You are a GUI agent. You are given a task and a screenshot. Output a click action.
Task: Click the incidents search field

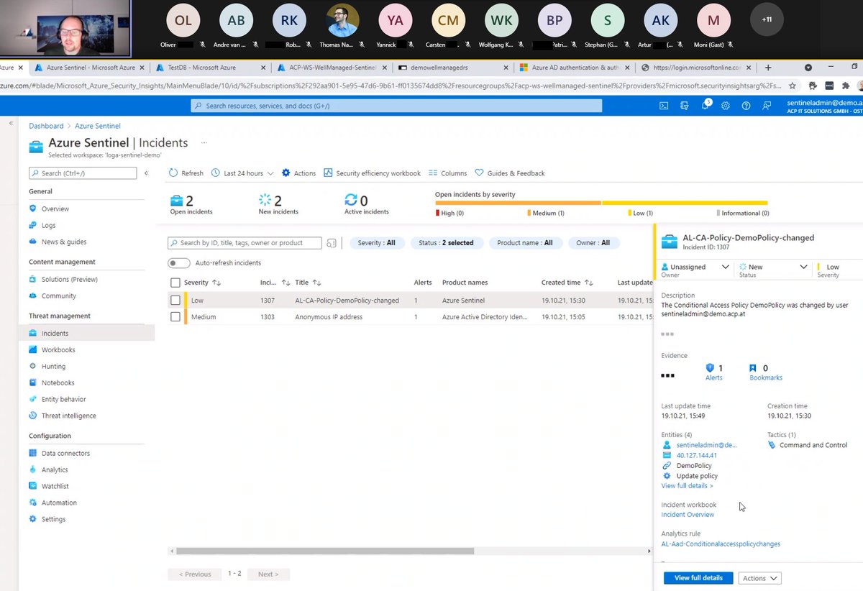point(245,243)
